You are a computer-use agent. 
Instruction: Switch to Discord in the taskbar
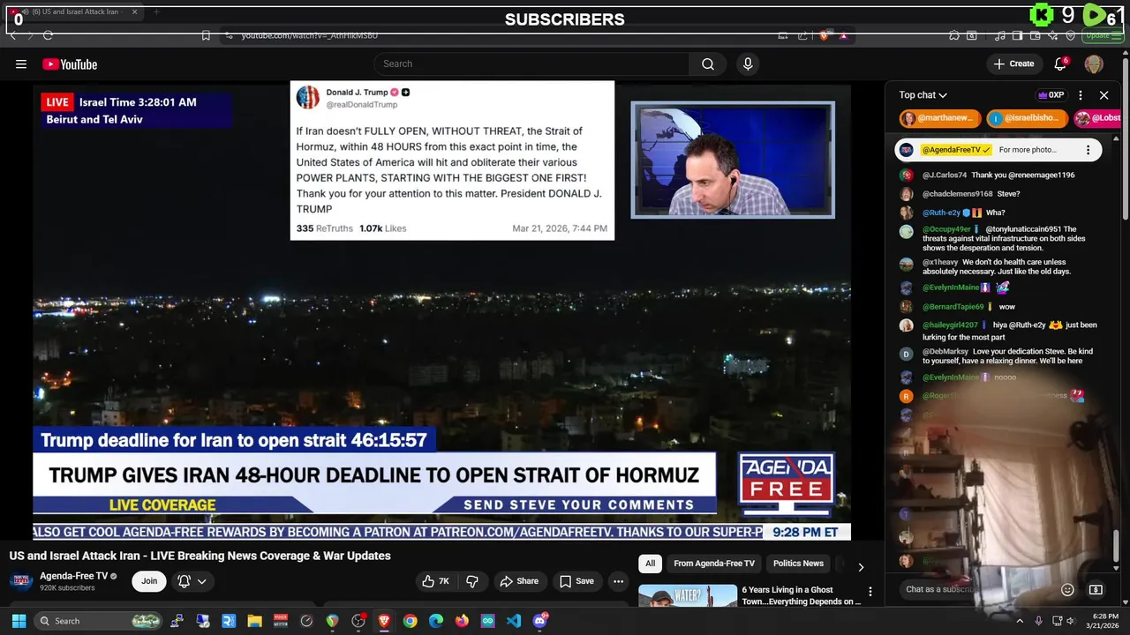(540, 621)
